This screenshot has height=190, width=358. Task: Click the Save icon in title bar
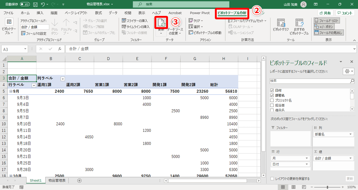36,4
